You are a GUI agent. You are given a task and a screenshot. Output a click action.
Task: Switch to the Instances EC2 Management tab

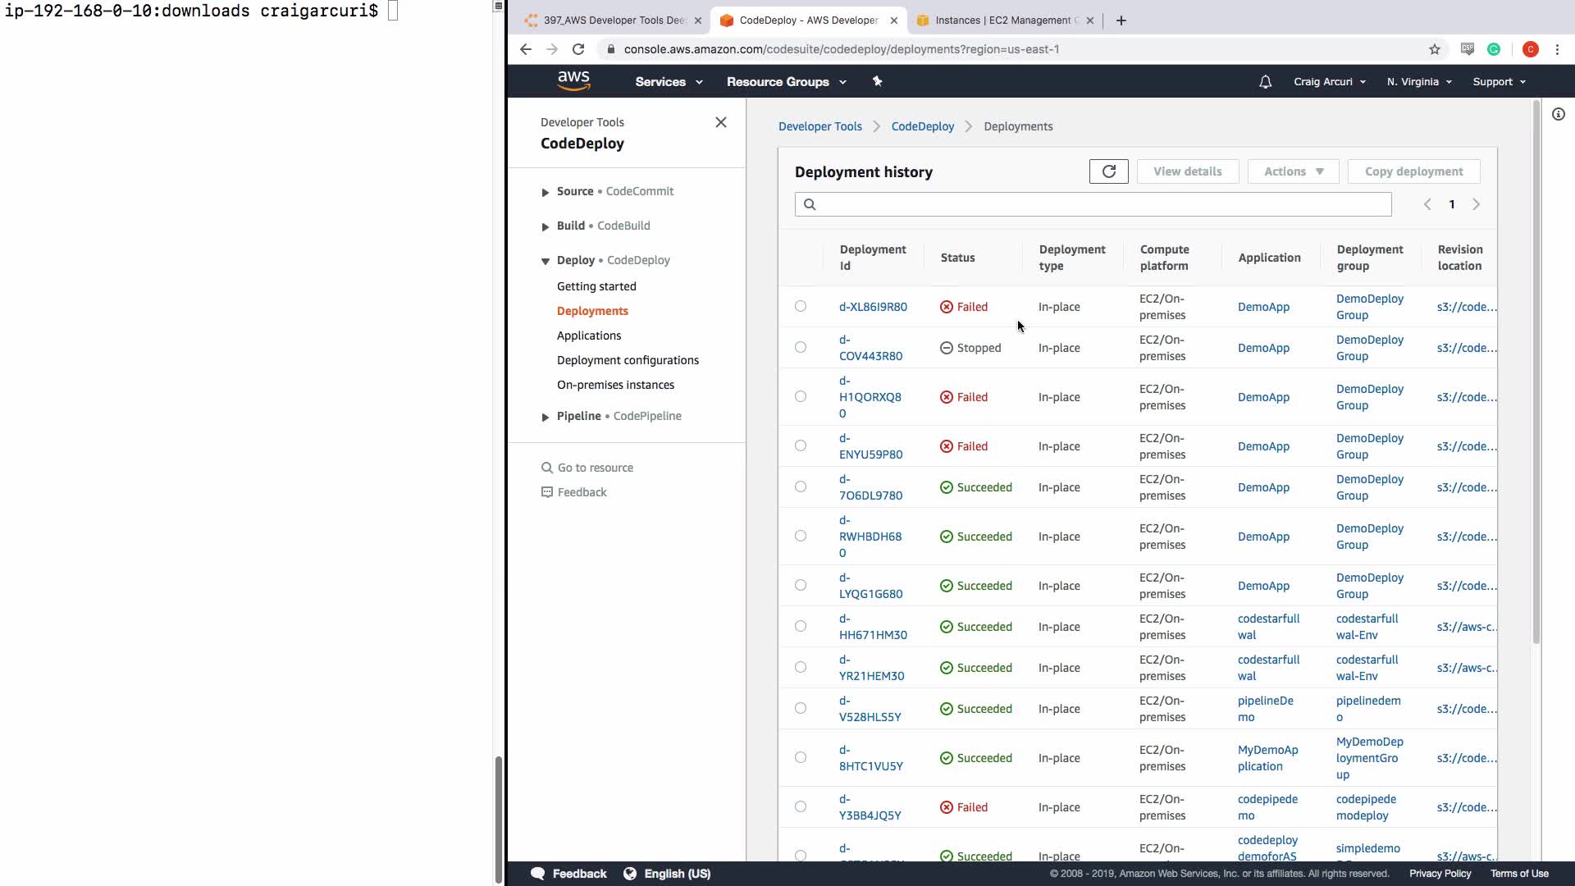click(1002, 21)
